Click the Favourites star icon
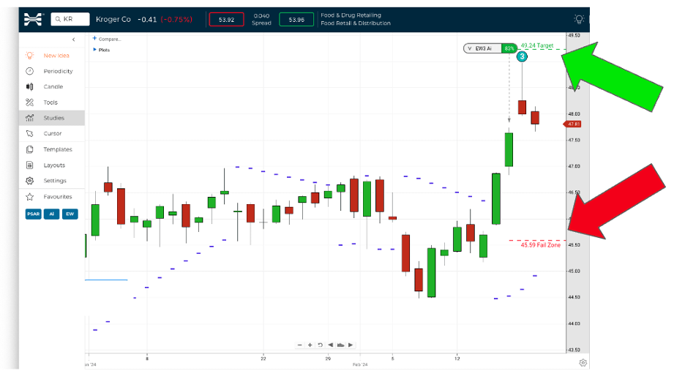Image resolution: width=685 pixels, height=382 pixels. pos(30,197)
